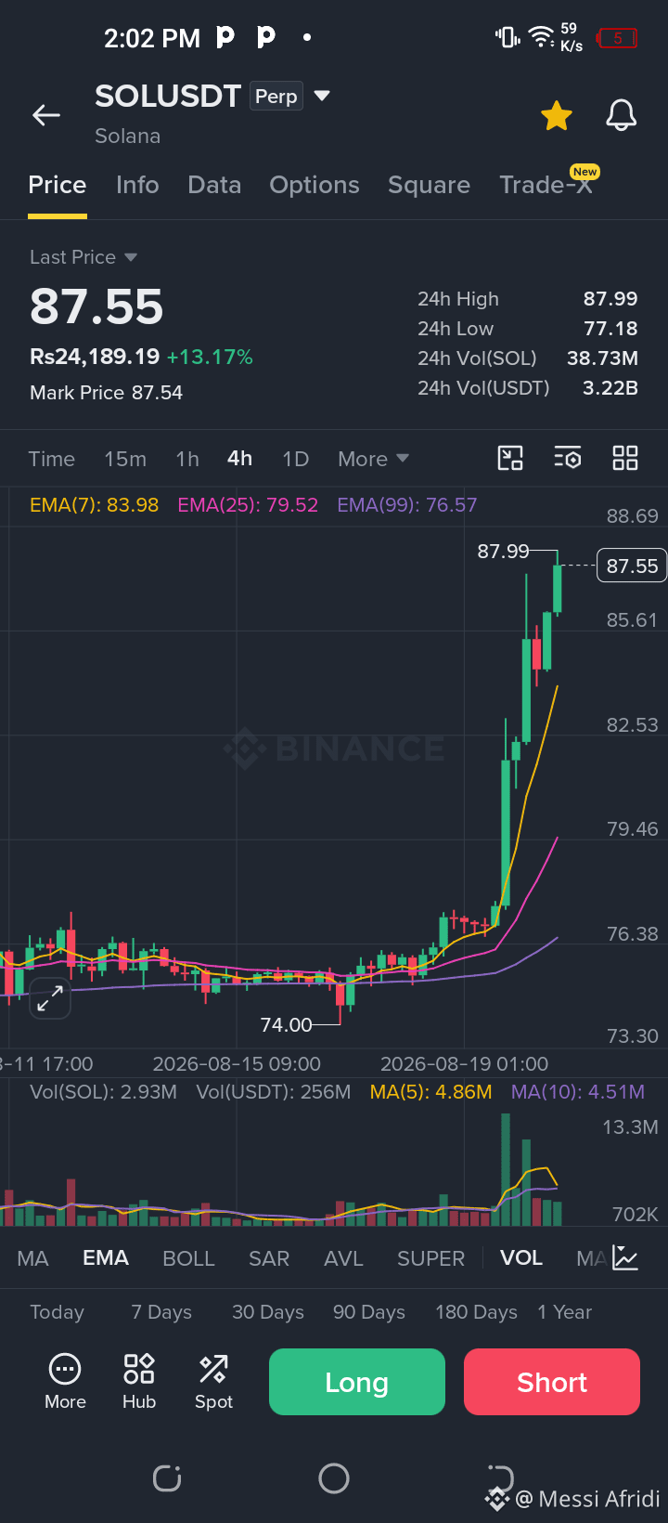Tap the EMA(99): 76.57 legend
The height and width of the screenshot is (1523, 668).
click(407, 505)
